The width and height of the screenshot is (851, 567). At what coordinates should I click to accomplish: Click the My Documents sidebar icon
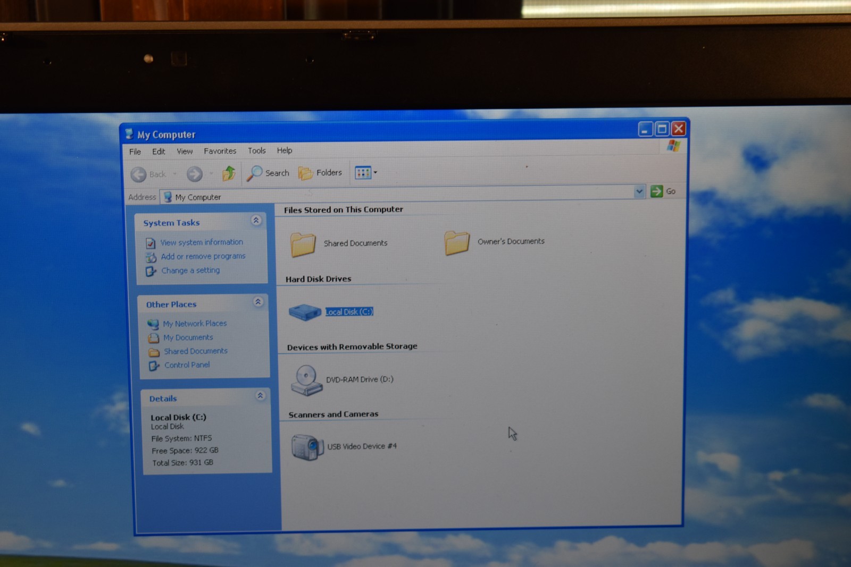pos(154,338)
